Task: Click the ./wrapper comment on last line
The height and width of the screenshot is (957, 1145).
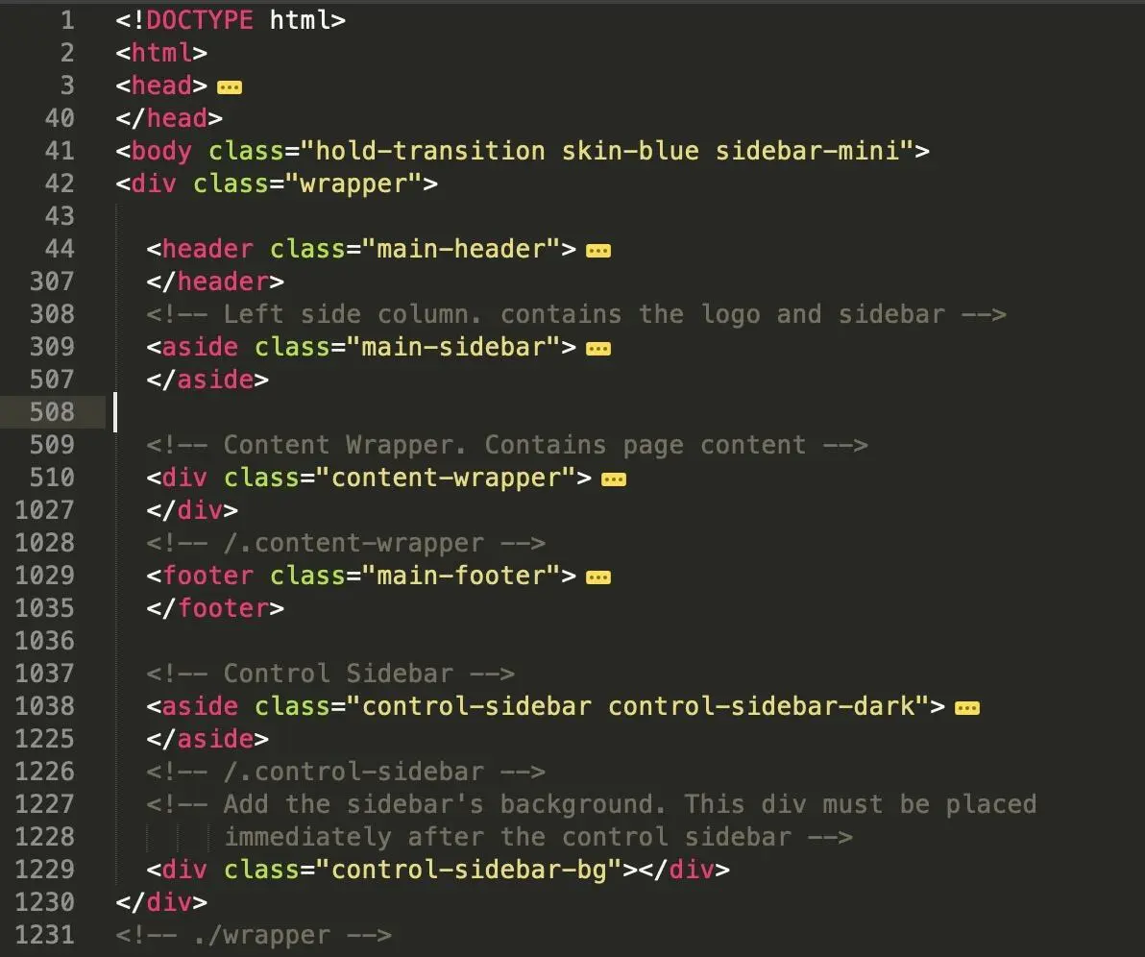Action: coord(254,936)
